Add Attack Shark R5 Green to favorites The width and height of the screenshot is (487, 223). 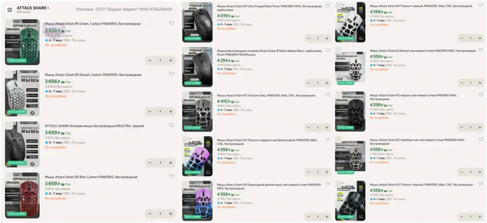click(x=171, y=23)
